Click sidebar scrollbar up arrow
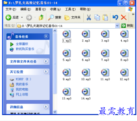Screen dimensions: 137x121 pyautogui.click(x=55, y=31)
